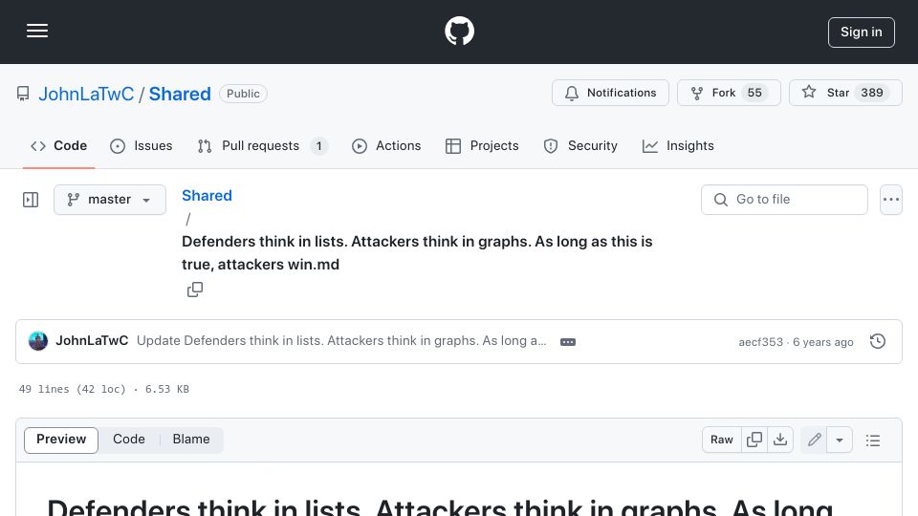Click the '49 lines (42 loc)' text
Screen dimensions: 918x516
[x=73, y=389]
